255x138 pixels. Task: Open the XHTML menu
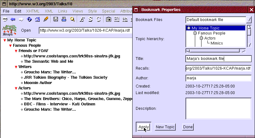point(33,11)
